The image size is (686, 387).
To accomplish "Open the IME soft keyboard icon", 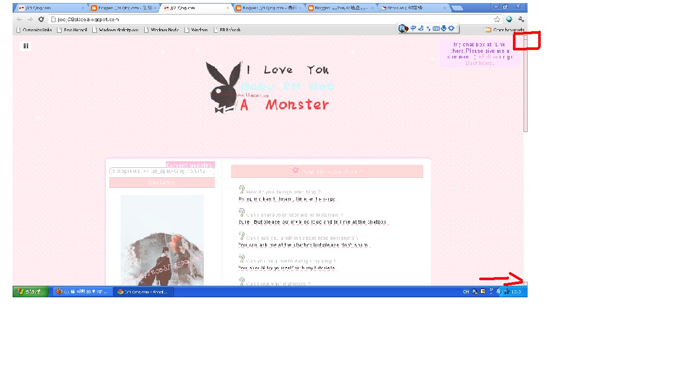I will [x=436, y=28].
